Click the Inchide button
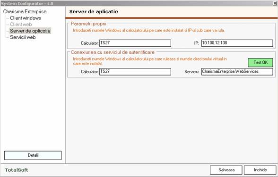This screenshot has width=278, height=177. click(260, 170)
